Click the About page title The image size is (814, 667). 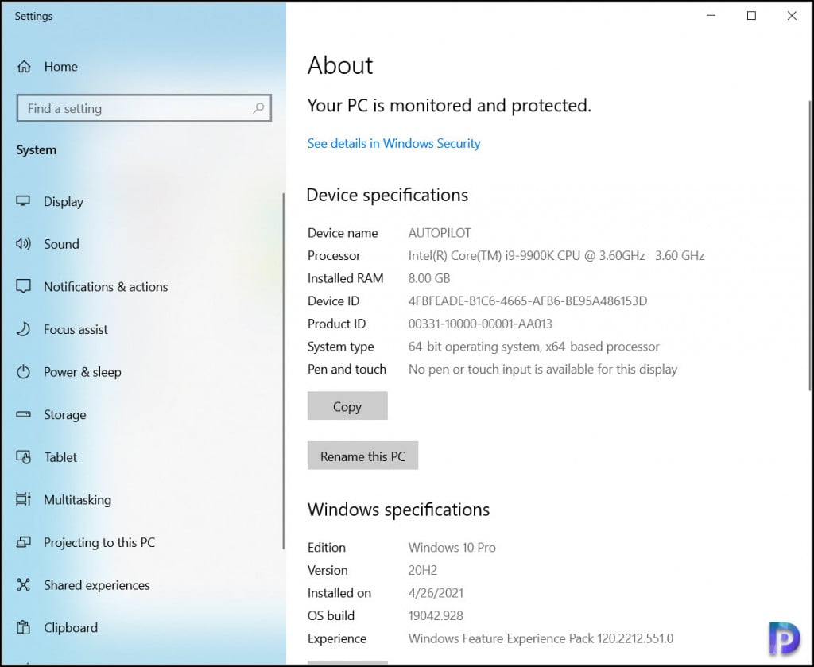(x=340, y=65)
